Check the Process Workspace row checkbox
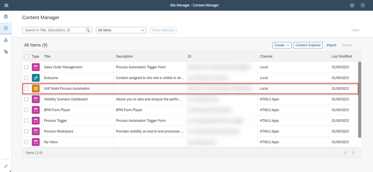Screen dimensions: 373x172 (x=26, y=131)
